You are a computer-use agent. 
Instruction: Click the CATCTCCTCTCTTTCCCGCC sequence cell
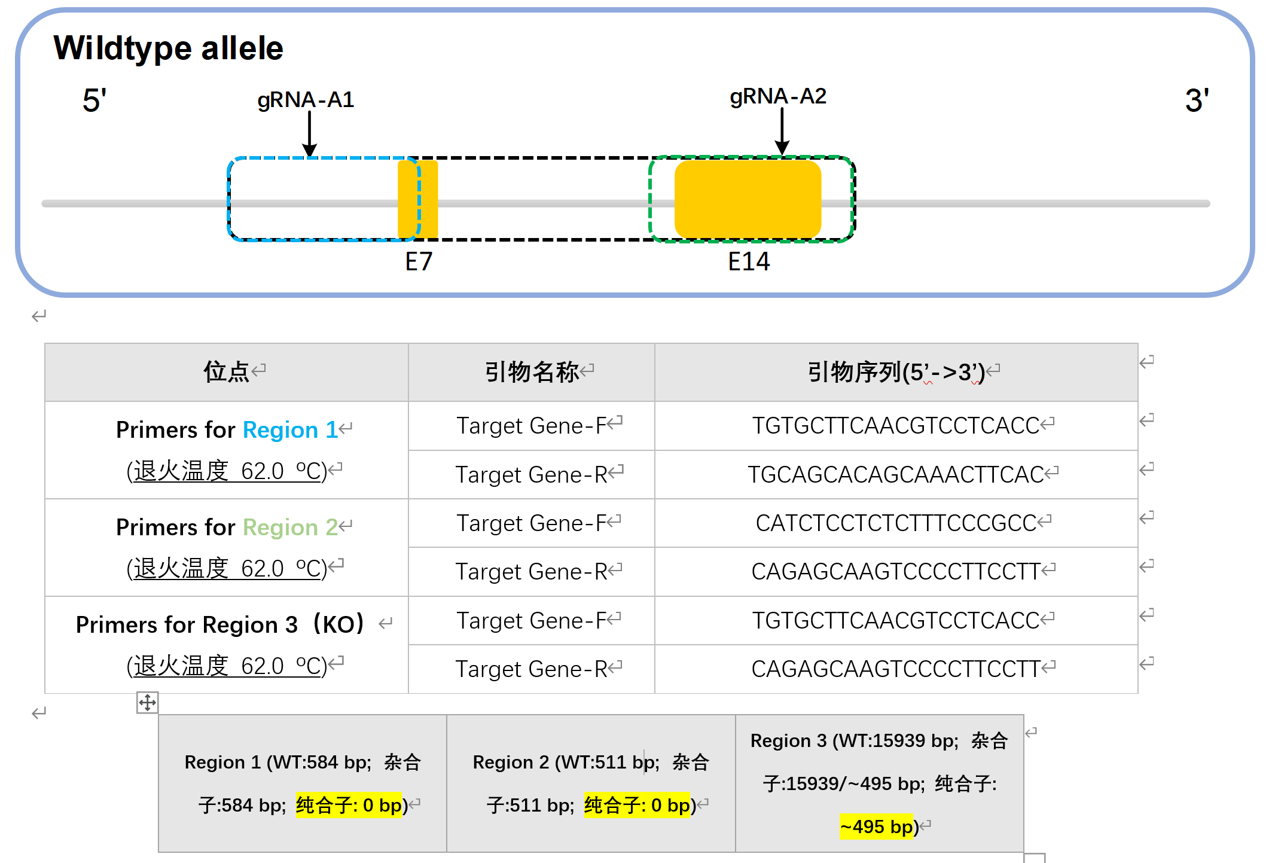tap(896, 523)
